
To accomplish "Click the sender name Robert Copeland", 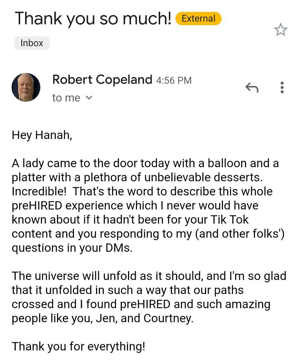I will (102, 80).
